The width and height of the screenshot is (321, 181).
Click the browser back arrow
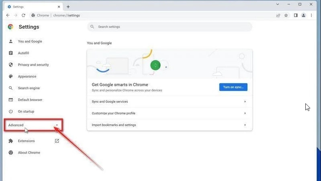[x=8, y=15]
